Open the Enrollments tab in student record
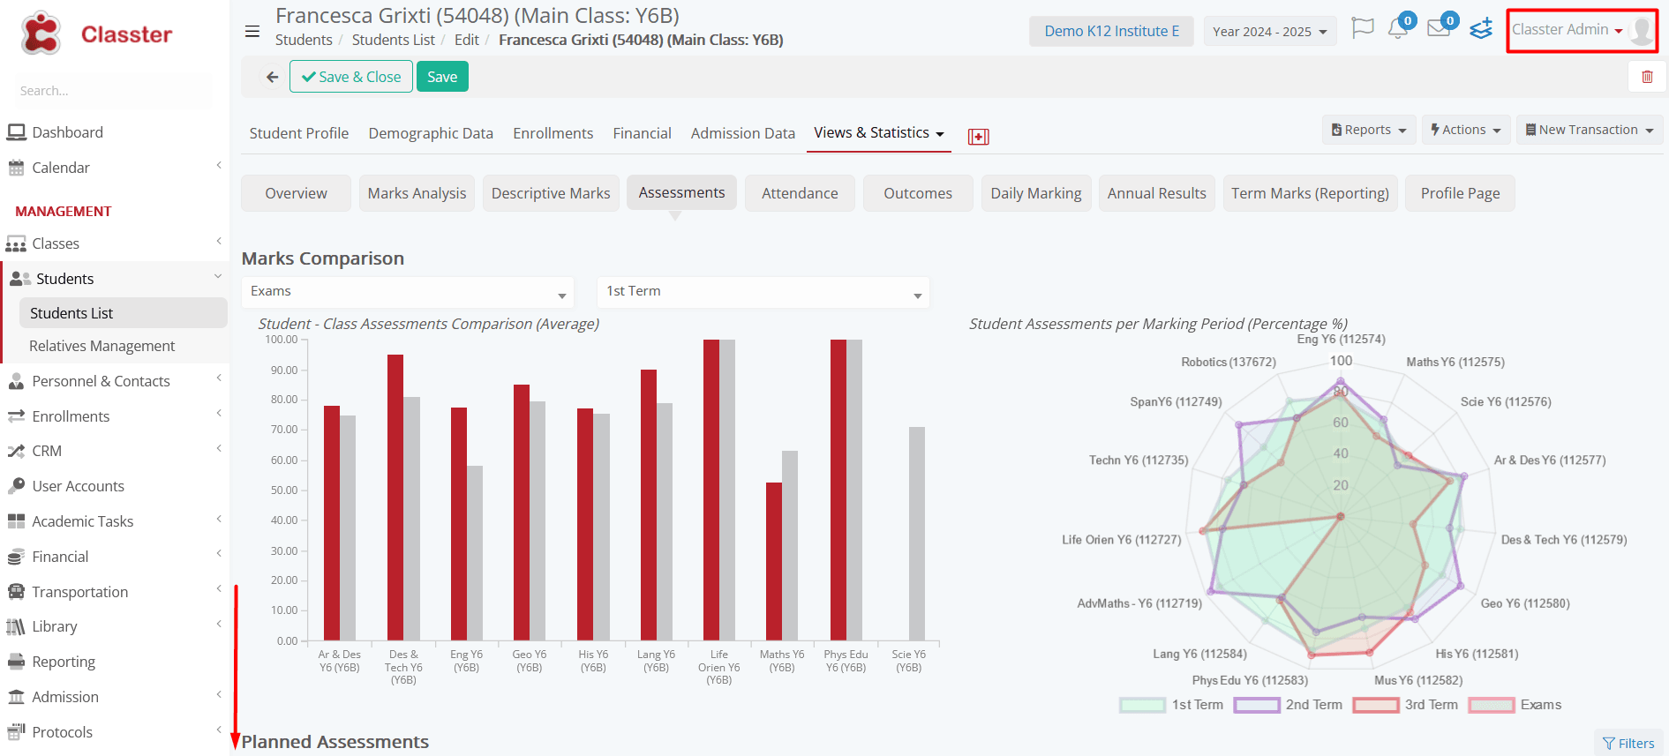This screenshot has width=1669, height=756. [553, 133]
